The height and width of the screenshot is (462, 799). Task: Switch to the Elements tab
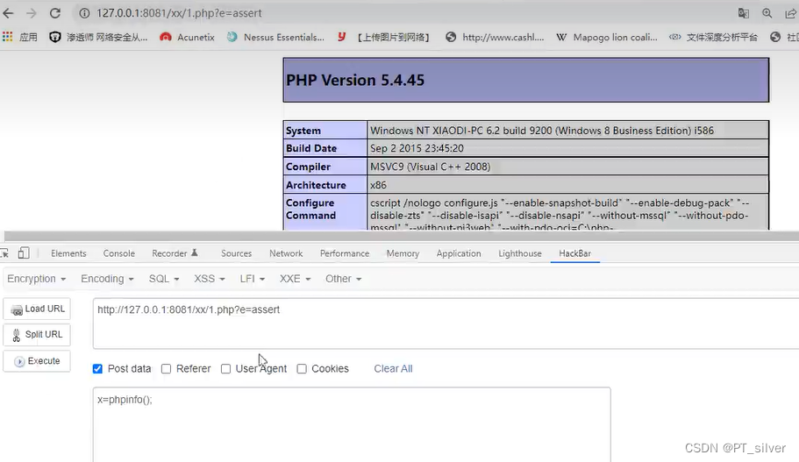68,253
